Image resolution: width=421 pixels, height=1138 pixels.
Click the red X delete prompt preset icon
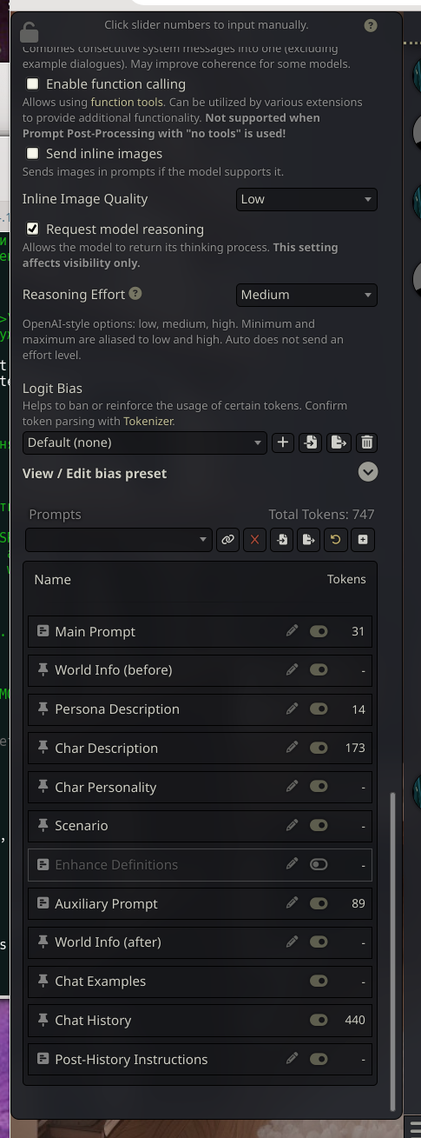pyautogui.click(x=254, y=539)
